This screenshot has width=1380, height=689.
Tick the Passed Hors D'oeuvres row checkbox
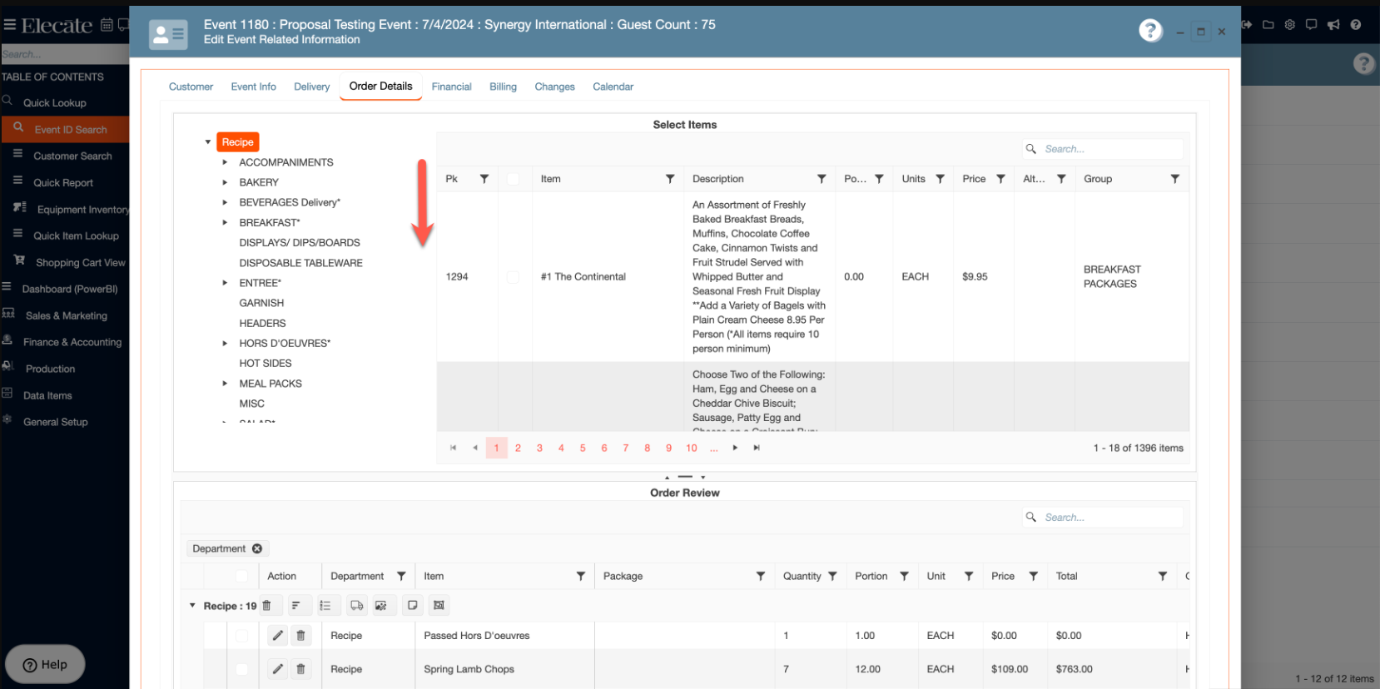pyautogui.click(x=241, y=636)
